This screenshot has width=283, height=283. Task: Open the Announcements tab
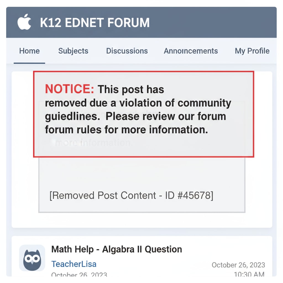tap(191, 51)
